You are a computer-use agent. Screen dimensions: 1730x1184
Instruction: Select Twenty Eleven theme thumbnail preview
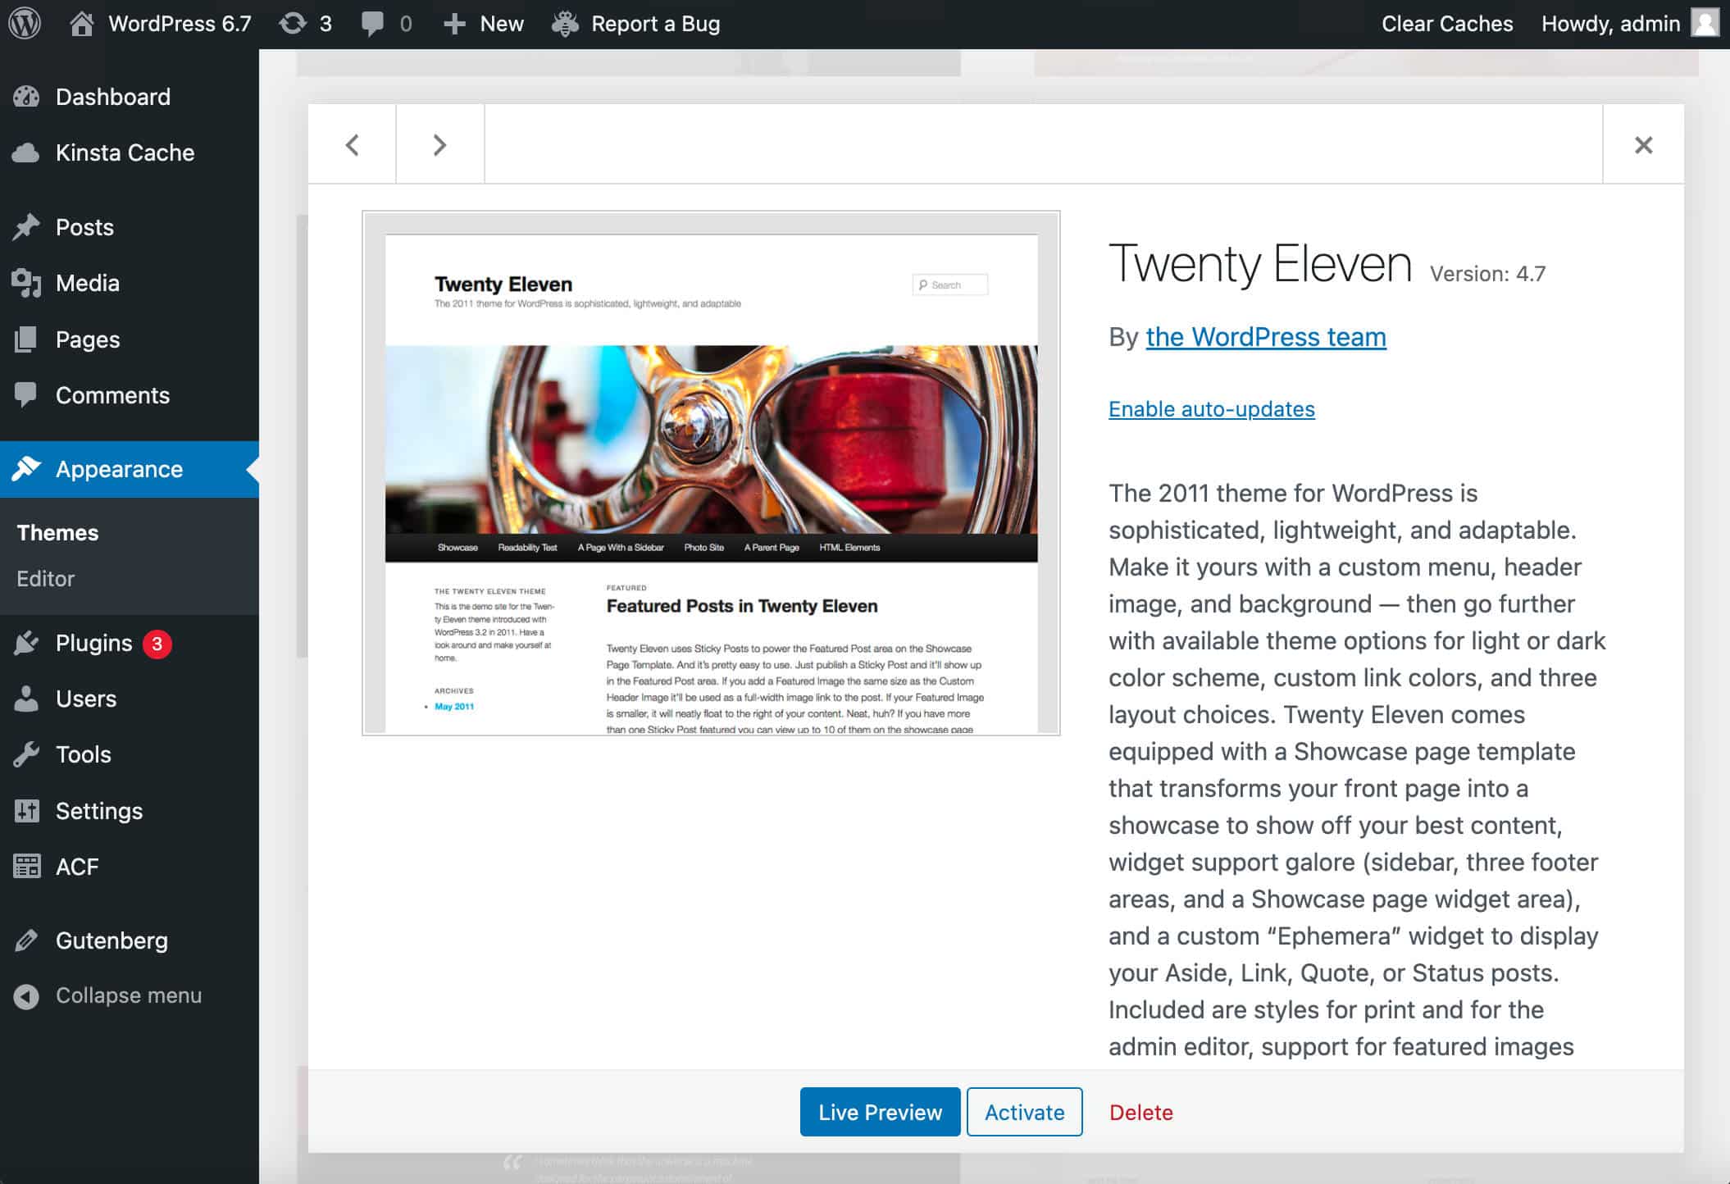(x=711, y=473)
